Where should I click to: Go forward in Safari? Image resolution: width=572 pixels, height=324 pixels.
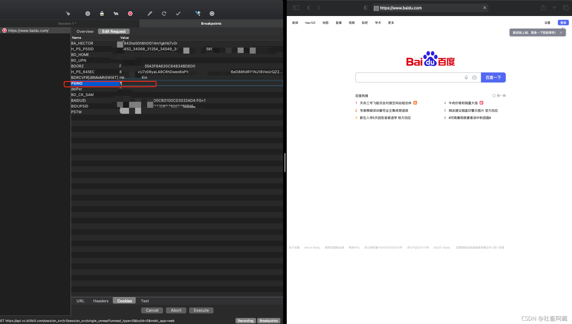pos(319,8)
